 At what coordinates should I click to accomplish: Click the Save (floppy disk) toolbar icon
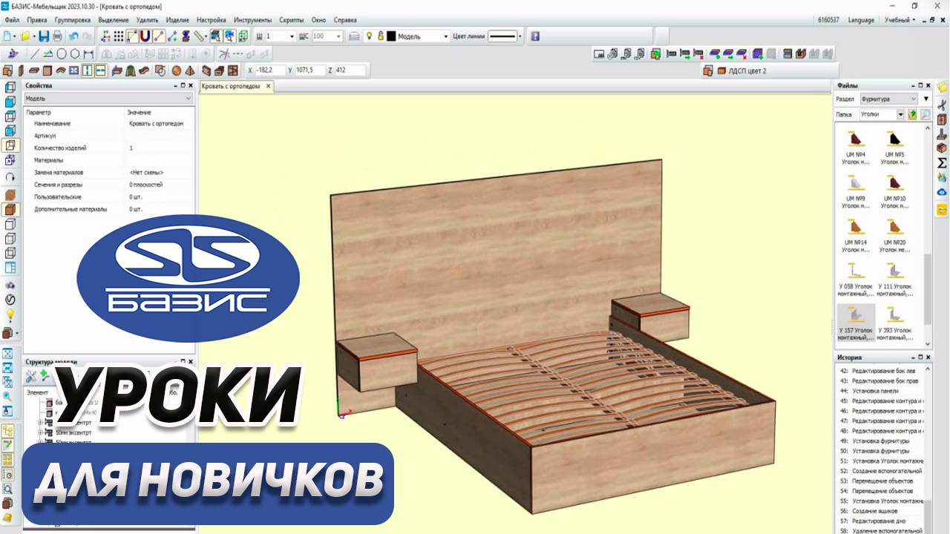[x=44, y=36]
